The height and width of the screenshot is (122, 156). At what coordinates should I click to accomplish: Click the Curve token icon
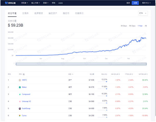(x=20, y=115)
